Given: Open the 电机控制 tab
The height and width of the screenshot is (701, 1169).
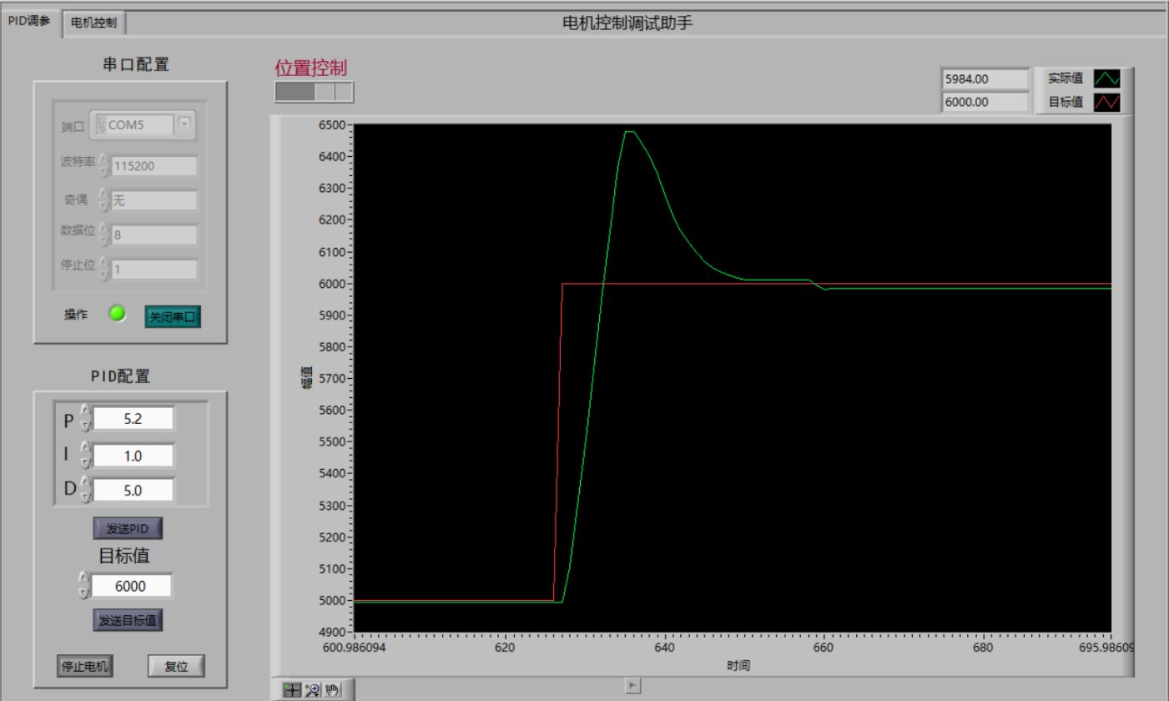Looking at the screenshot, I should coord(94,23).
